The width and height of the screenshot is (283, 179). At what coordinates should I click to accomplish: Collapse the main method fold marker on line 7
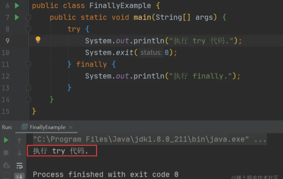click(x=28, y=17)
